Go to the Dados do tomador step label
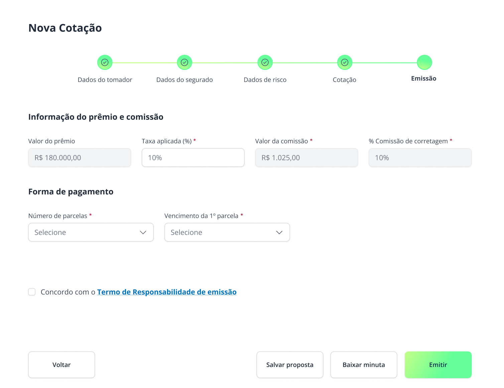Image resolution: width=504 pixels, height=388 pixels. click(105, 80)
